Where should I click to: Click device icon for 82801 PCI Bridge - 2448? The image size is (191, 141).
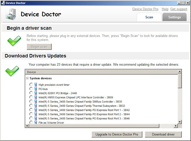36,93
